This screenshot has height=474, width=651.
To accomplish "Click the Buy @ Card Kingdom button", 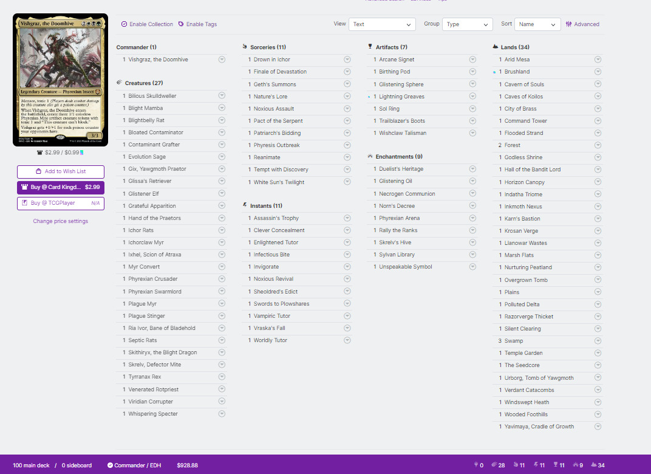I will tap(60, 187).
